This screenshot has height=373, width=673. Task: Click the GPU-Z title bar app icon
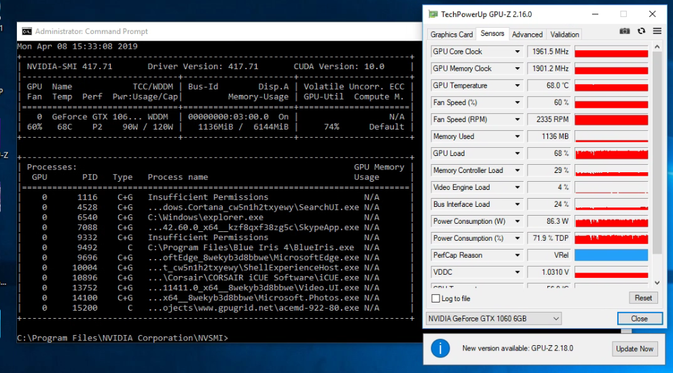coord(432,14)
